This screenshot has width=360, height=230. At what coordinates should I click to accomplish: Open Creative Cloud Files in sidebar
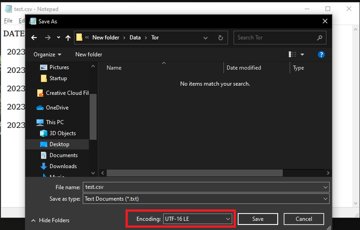pyautogui.click(x=67, y=93)
